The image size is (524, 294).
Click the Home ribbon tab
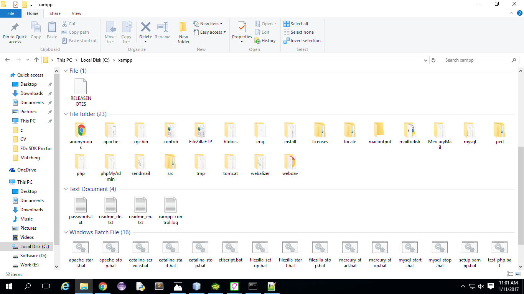tap(33, 13)
